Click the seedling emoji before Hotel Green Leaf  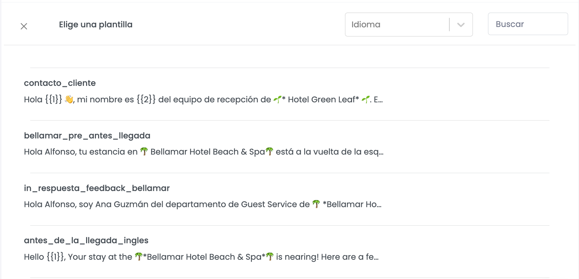click(x=277, y=100)
